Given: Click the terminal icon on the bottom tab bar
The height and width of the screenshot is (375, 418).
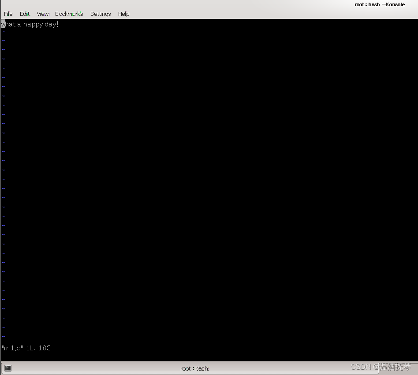Looking at the screenshot, I should [7, 368].
